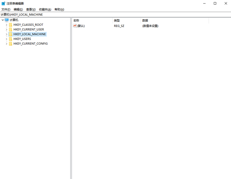Click the registry path address bar
Viewport: 231px width, 179px height.
point(115,15)
